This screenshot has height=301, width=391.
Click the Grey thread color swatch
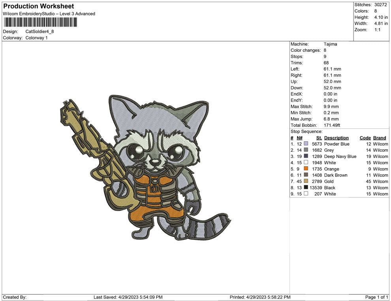click(x=306, y=150)
